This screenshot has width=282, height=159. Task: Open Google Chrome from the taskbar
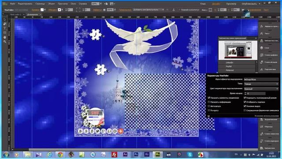(x=60, y=155)
